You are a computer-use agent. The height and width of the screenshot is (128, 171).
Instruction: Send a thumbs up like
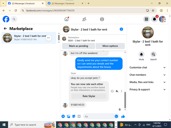coord(123,116)
